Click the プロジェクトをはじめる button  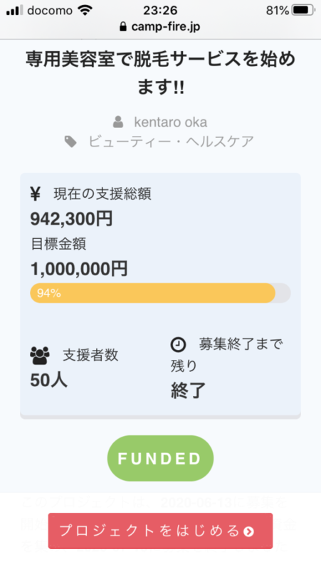point(161,531)
